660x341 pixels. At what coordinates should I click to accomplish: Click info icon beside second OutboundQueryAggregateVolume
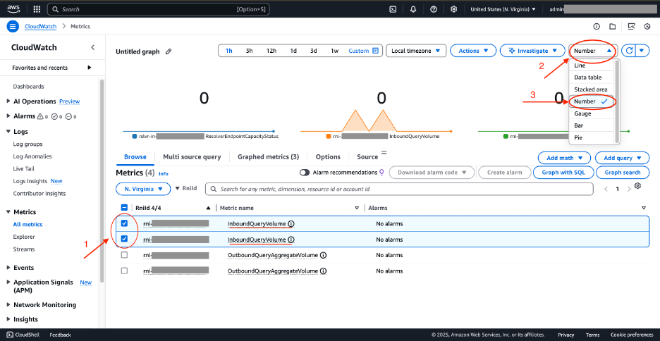(323, 271)
